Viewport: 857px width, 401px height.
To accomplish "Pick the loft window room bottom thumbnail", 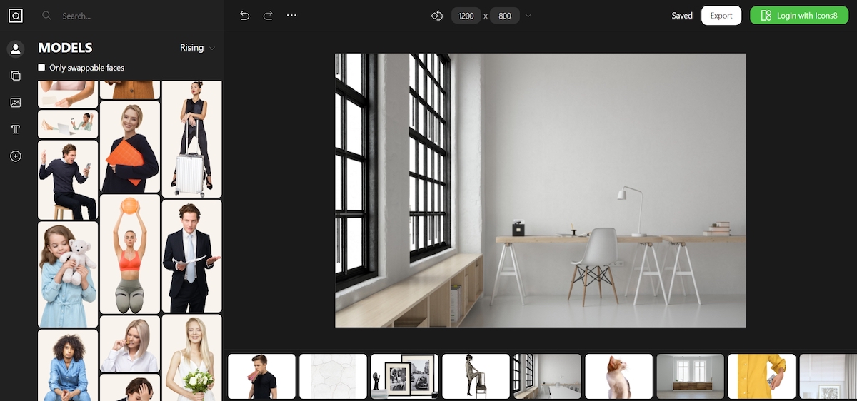I will pyautogui.click(x=547, y=376).
